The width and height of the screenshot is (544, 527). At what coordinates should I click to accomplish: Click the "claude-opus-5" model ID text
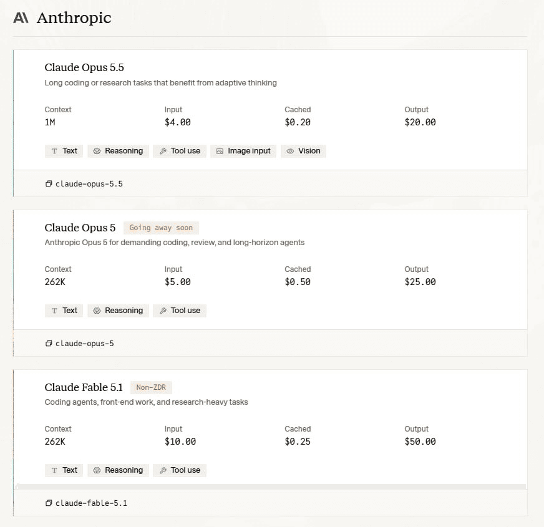point(85,344)
